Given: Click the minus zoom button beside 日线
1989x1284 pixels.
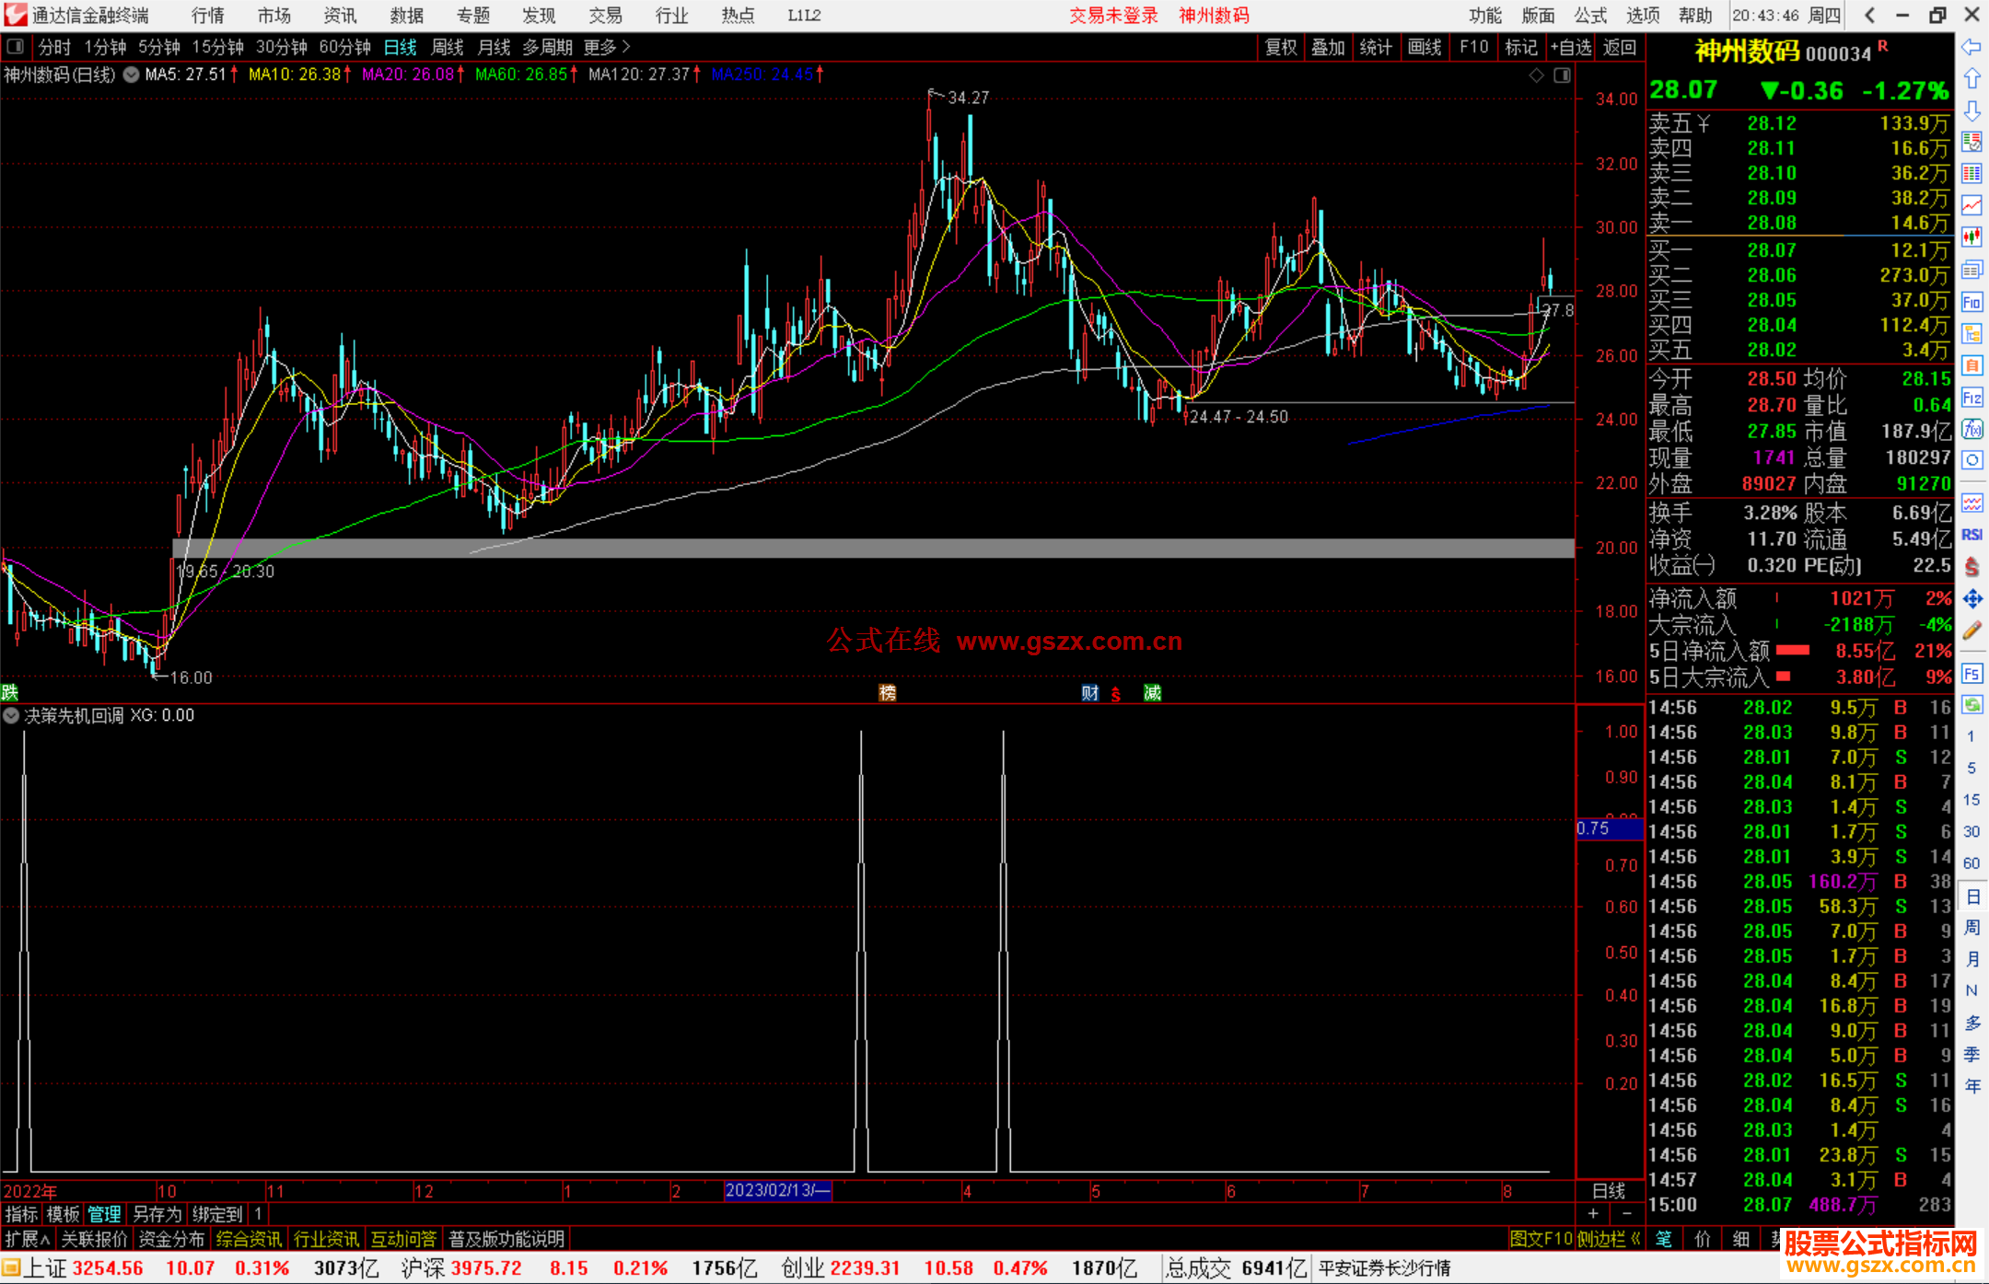Looking at the screenshot, I should (1626, 1213).
